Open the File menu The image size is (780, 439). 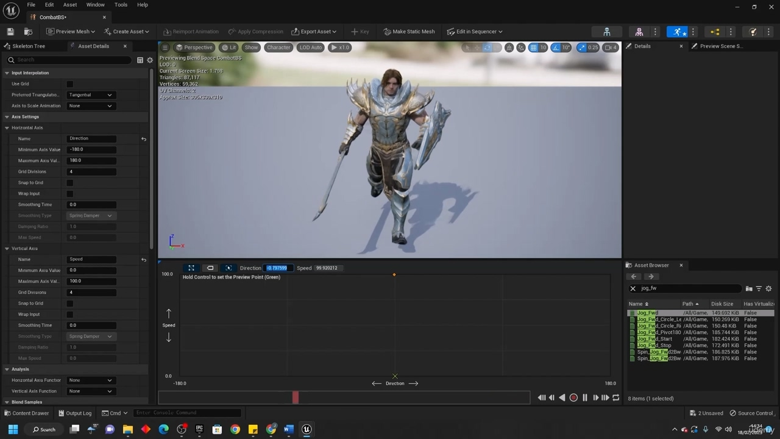click(x=31, y=5)
